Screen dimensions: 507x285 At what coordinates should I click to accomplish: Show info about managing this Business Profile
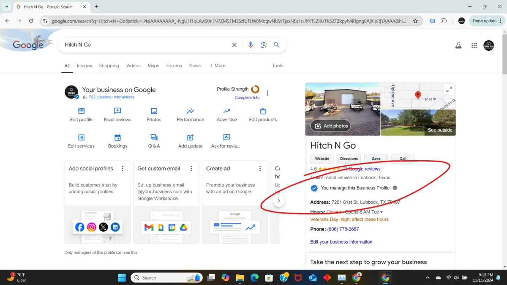coord(395,188)
